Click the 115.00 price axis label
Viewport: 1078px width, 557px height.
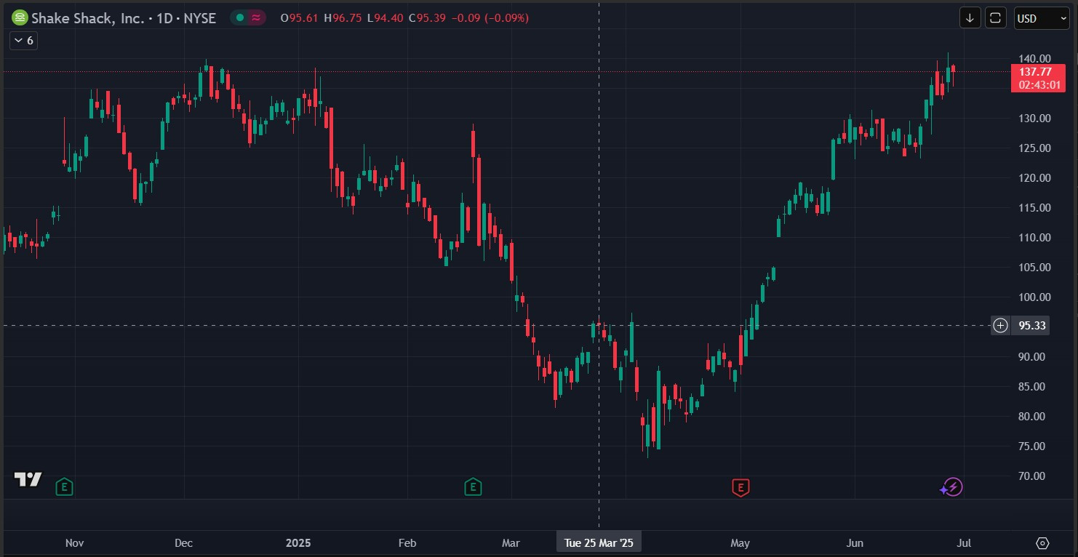coord(1034,207)
